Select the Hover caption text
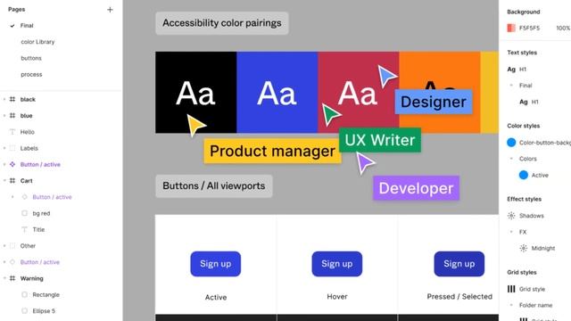Image resolution: width=571 pixels, height=321 pixels. [337, 297]
